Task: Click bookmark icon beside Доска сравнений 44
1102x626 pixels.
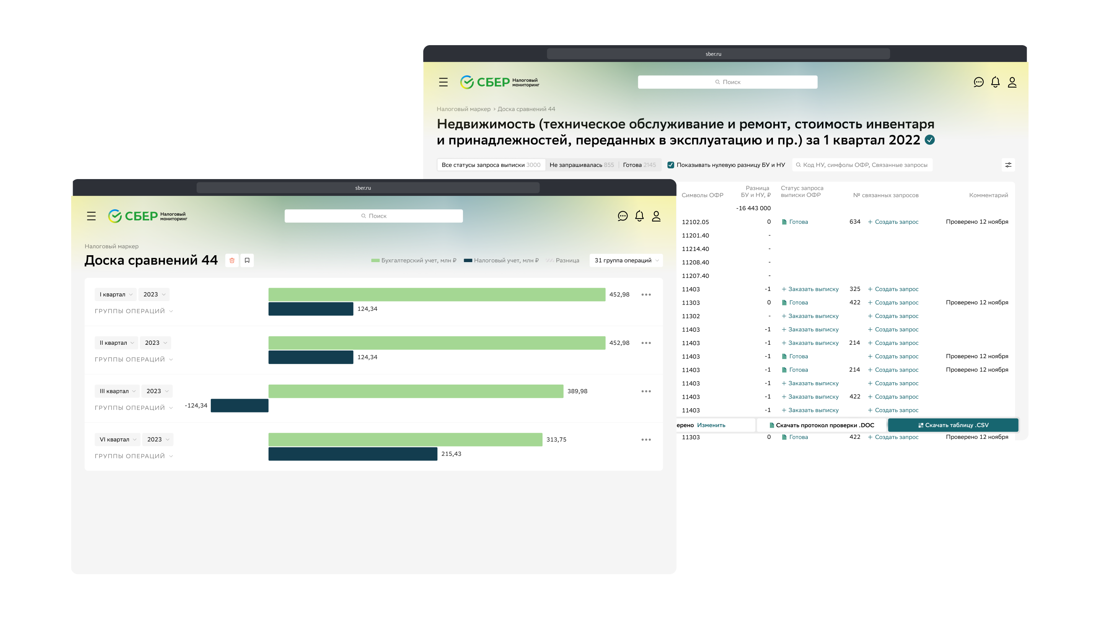Action: click(x=247, y=260)
